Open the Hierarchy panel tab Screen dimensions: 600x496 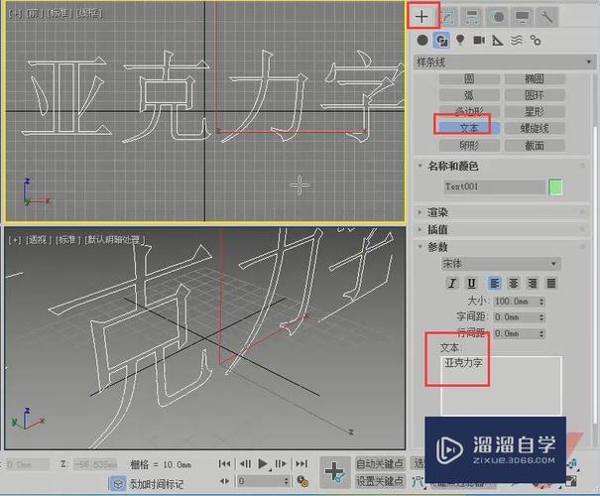point(473,17)
